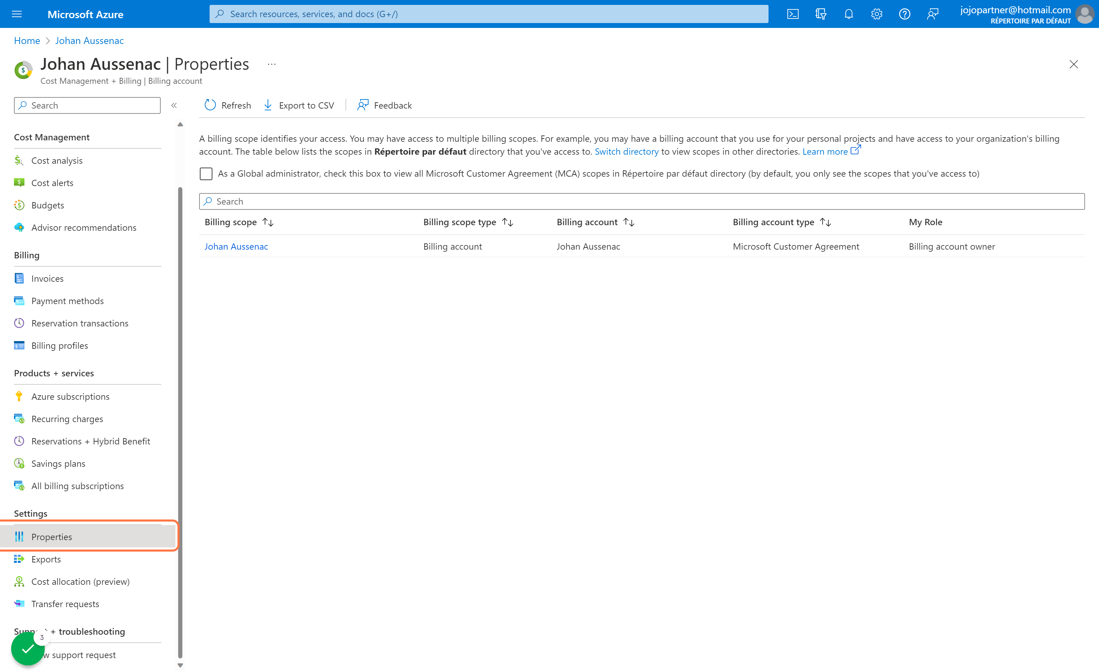The image size is (1099, 671).
Task: Check the Global administrator MCA scopes checkbox
Action: 206,174
